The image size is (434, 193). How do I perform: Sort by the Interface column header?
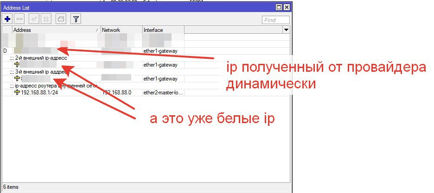163,30
